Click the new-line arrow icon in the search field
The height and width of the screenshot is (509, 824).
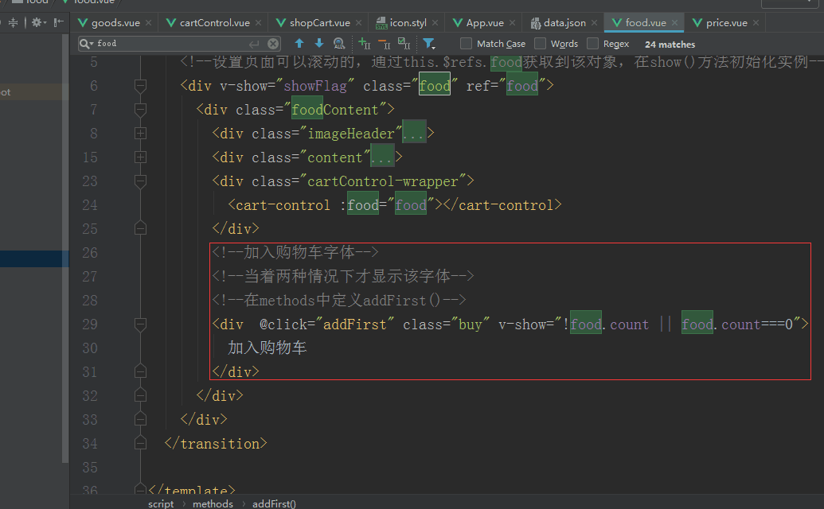point(254,44)
